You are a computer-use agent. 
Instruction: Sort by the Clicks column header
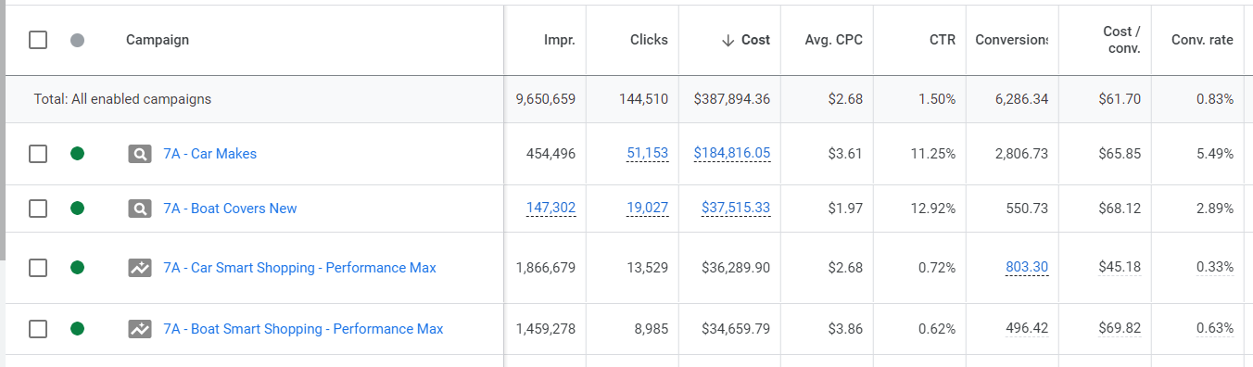tap(649, 40)
